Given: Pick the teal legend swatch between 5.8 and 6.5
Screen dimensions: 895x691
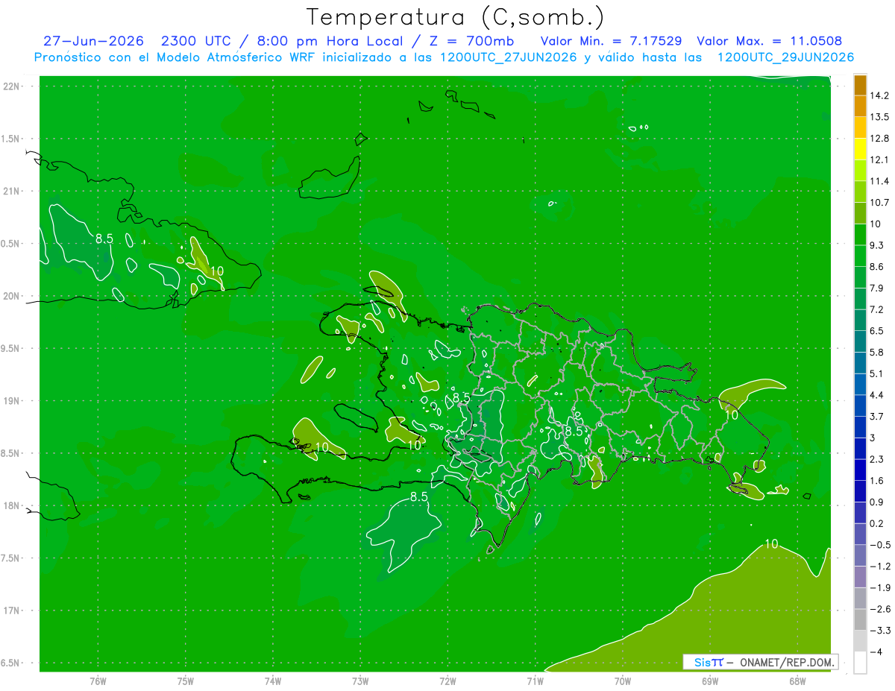Looking at the screenshot, I should click(x=860, y=341).
